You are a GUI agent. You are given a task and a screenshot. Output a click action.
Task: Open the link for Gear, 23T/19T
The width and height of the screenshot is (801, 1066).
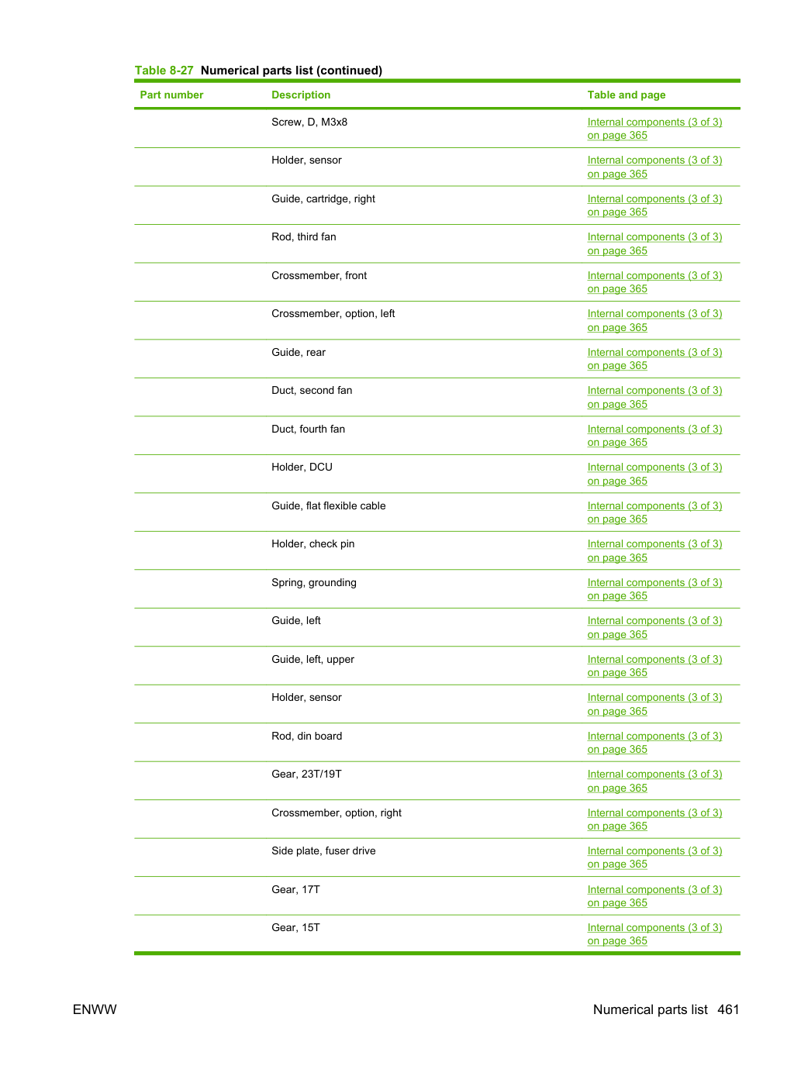click(654, 781)
